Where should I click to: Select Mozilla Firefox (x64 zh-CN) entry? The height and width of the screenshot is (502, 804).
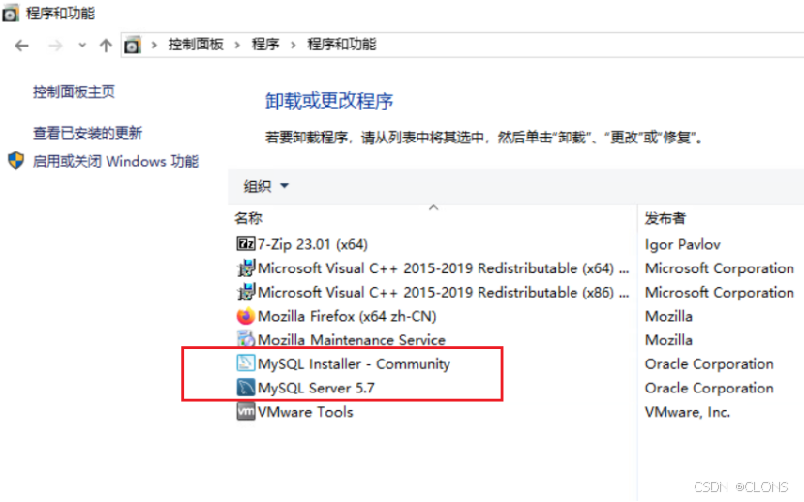click(x=347, y=316)
